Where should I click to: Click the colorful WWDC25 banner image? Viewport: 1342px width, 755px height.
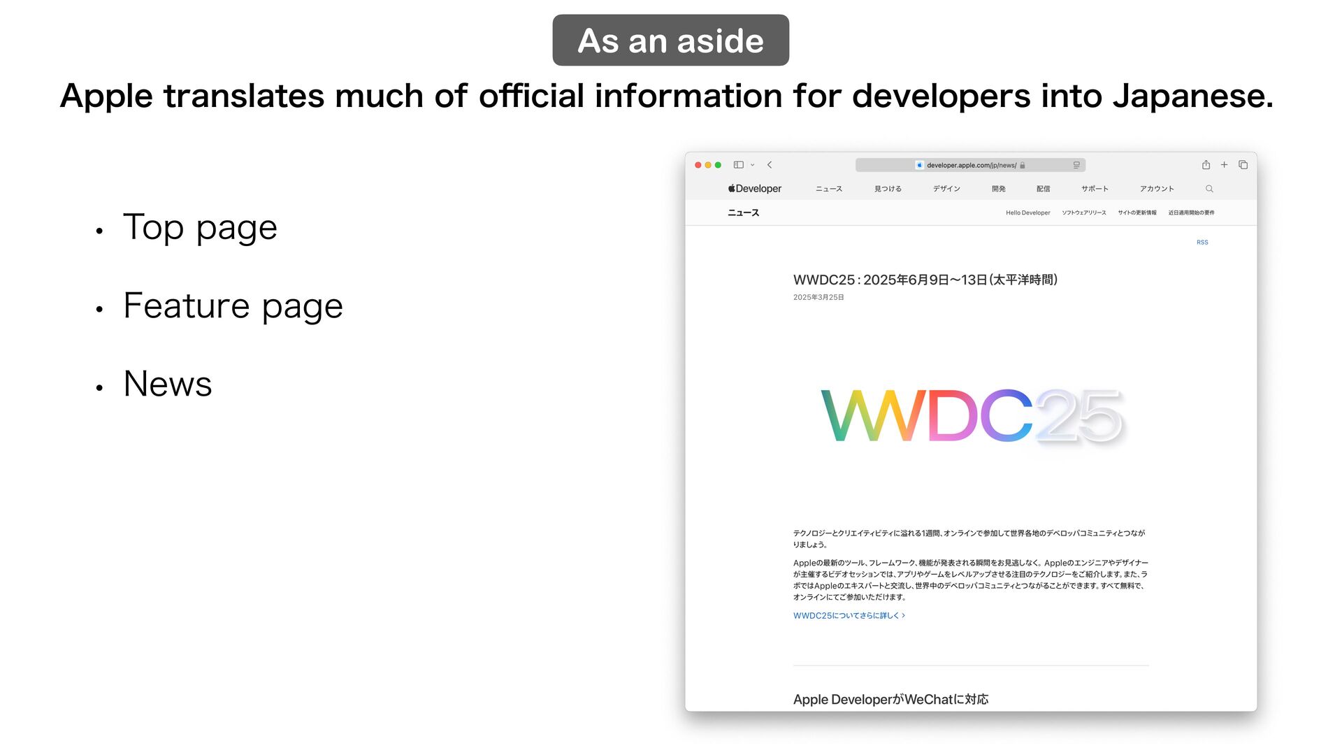972,415
